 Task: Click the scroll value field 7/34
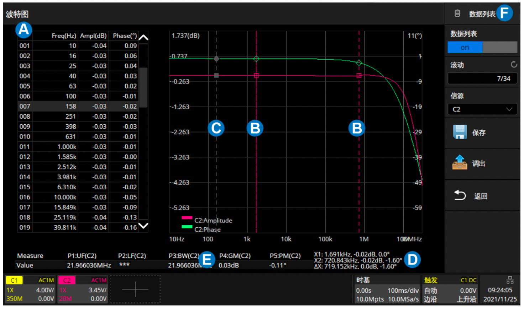click(x=482, y=78)
